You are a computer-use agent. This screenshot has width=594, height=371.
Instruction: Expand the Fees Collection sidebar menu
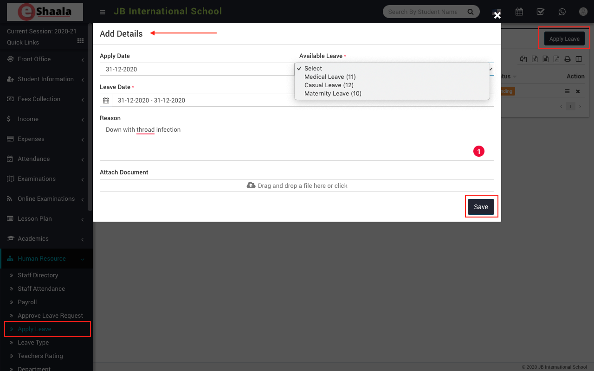[39, 99]
